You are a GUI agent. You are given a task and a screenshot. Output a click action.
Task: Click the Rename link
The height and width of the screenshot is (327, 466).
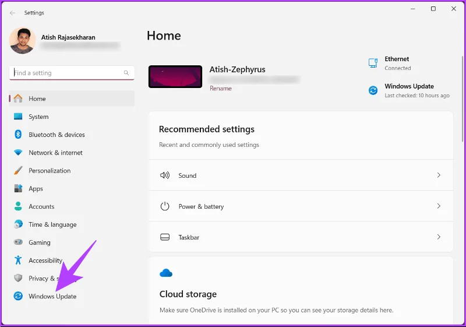tap(221, 88)
